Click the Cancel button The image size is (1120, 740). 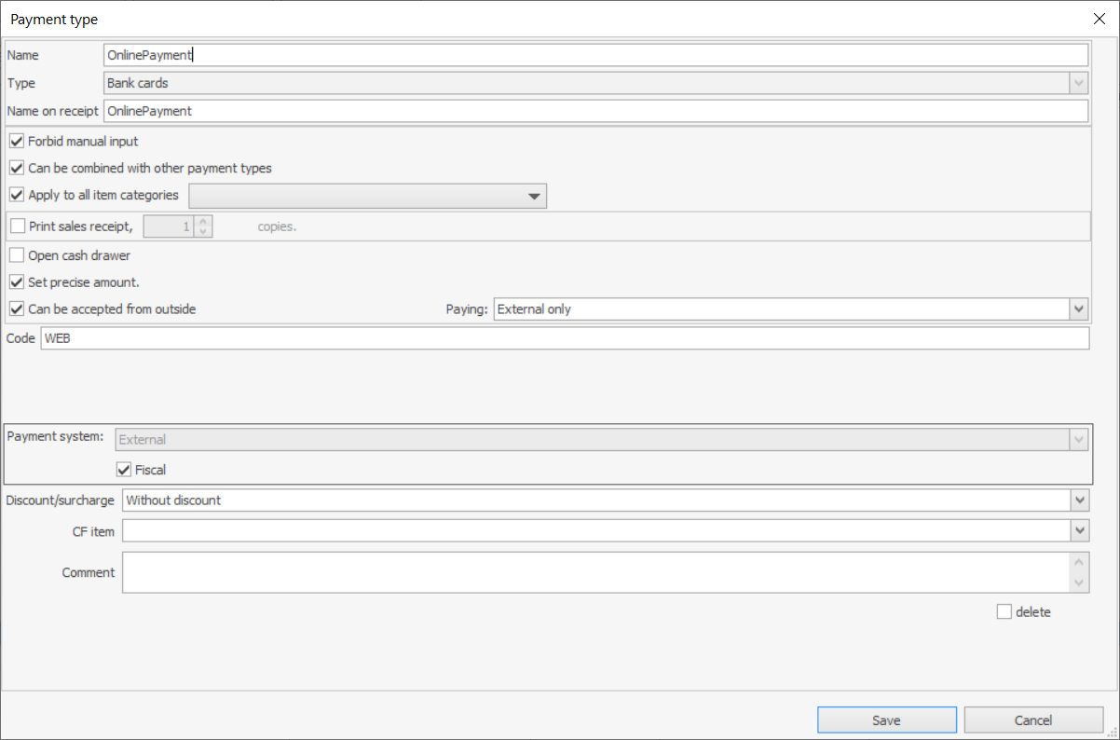[1032, 720]
